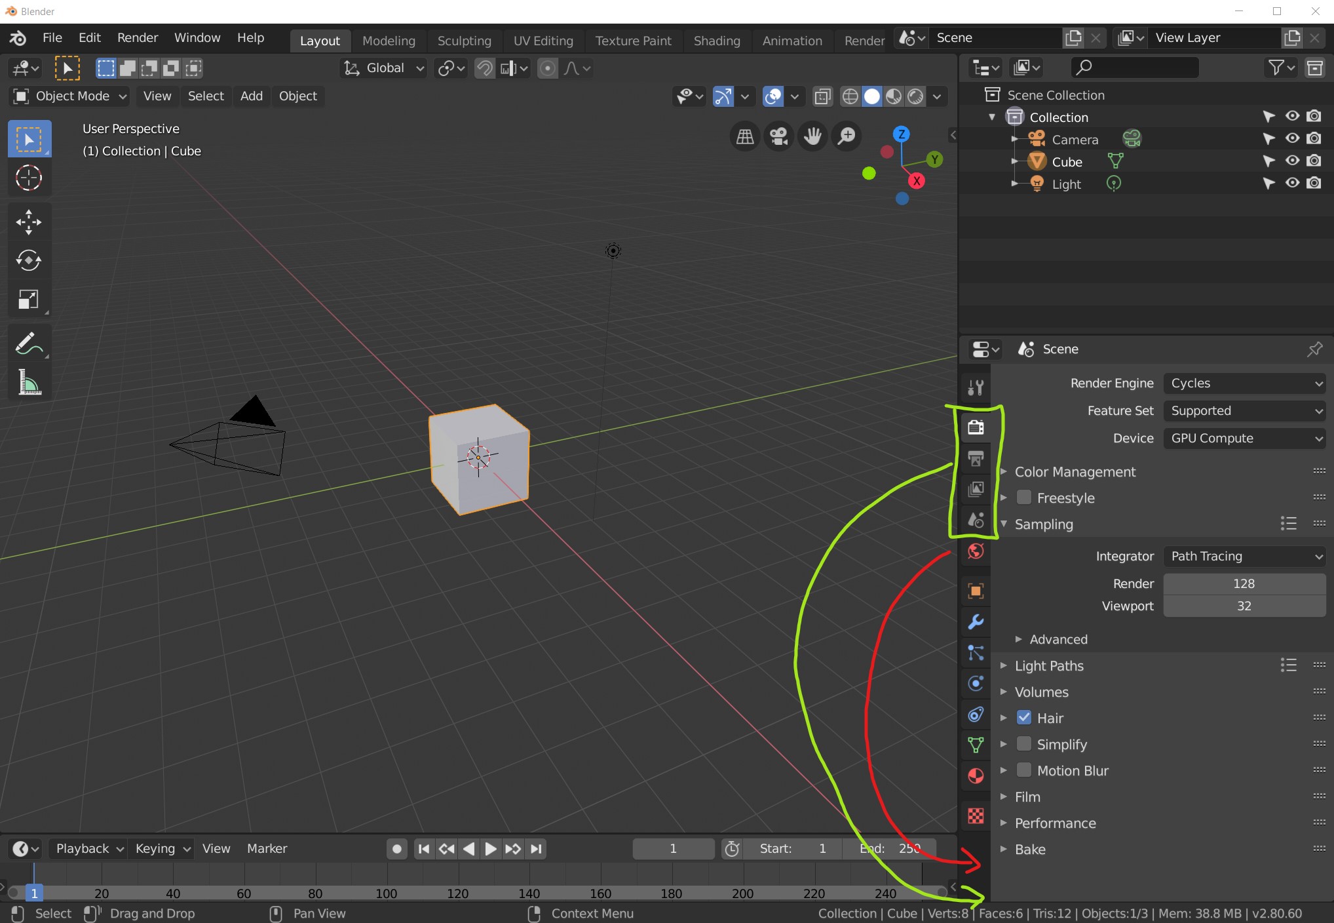Click the viewport zoom magnifier icon
The image size is (1334, 923).
point(847,136)
